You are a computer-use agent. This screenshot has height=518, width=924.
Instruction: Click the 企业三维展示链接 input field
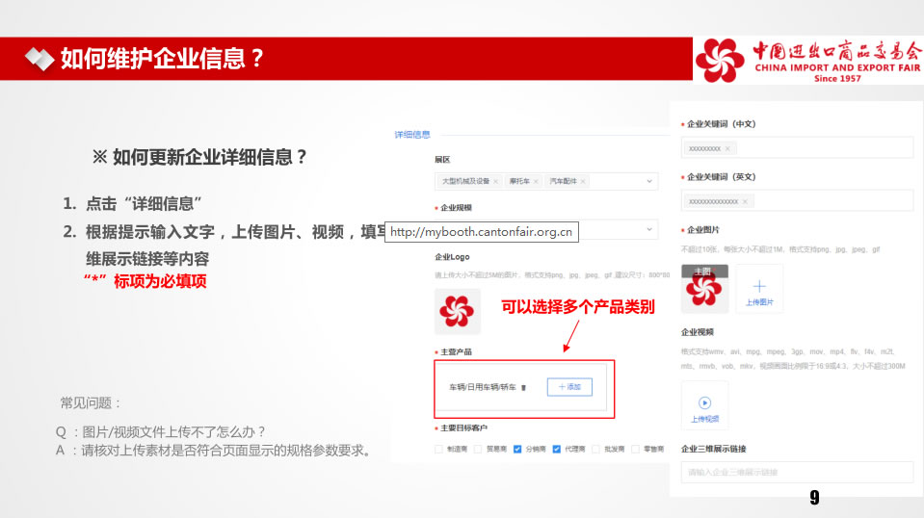tap(798, 472)
